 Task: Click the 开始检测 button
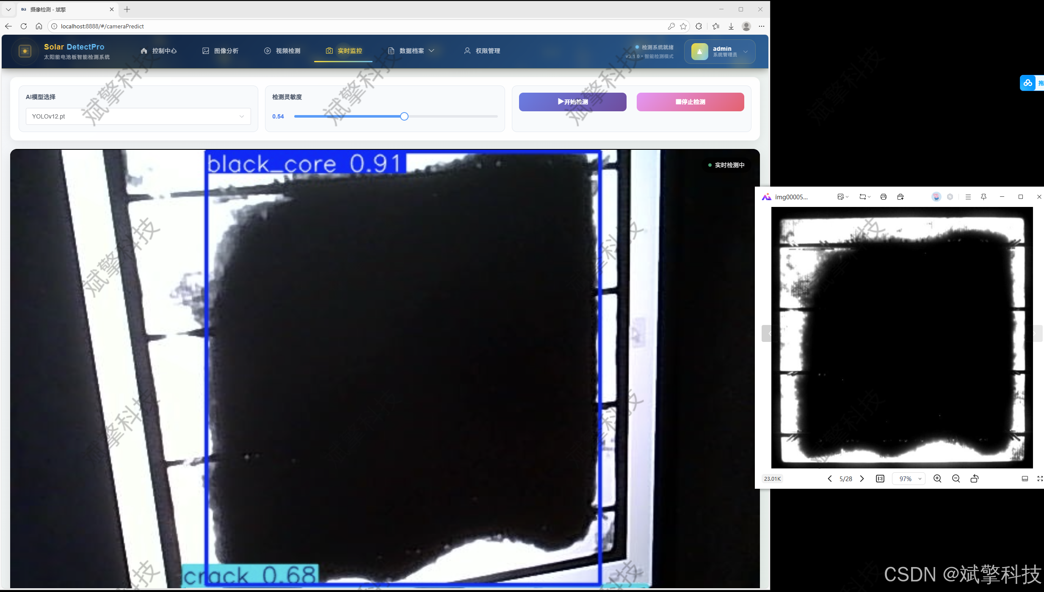(x=572, y=102)
